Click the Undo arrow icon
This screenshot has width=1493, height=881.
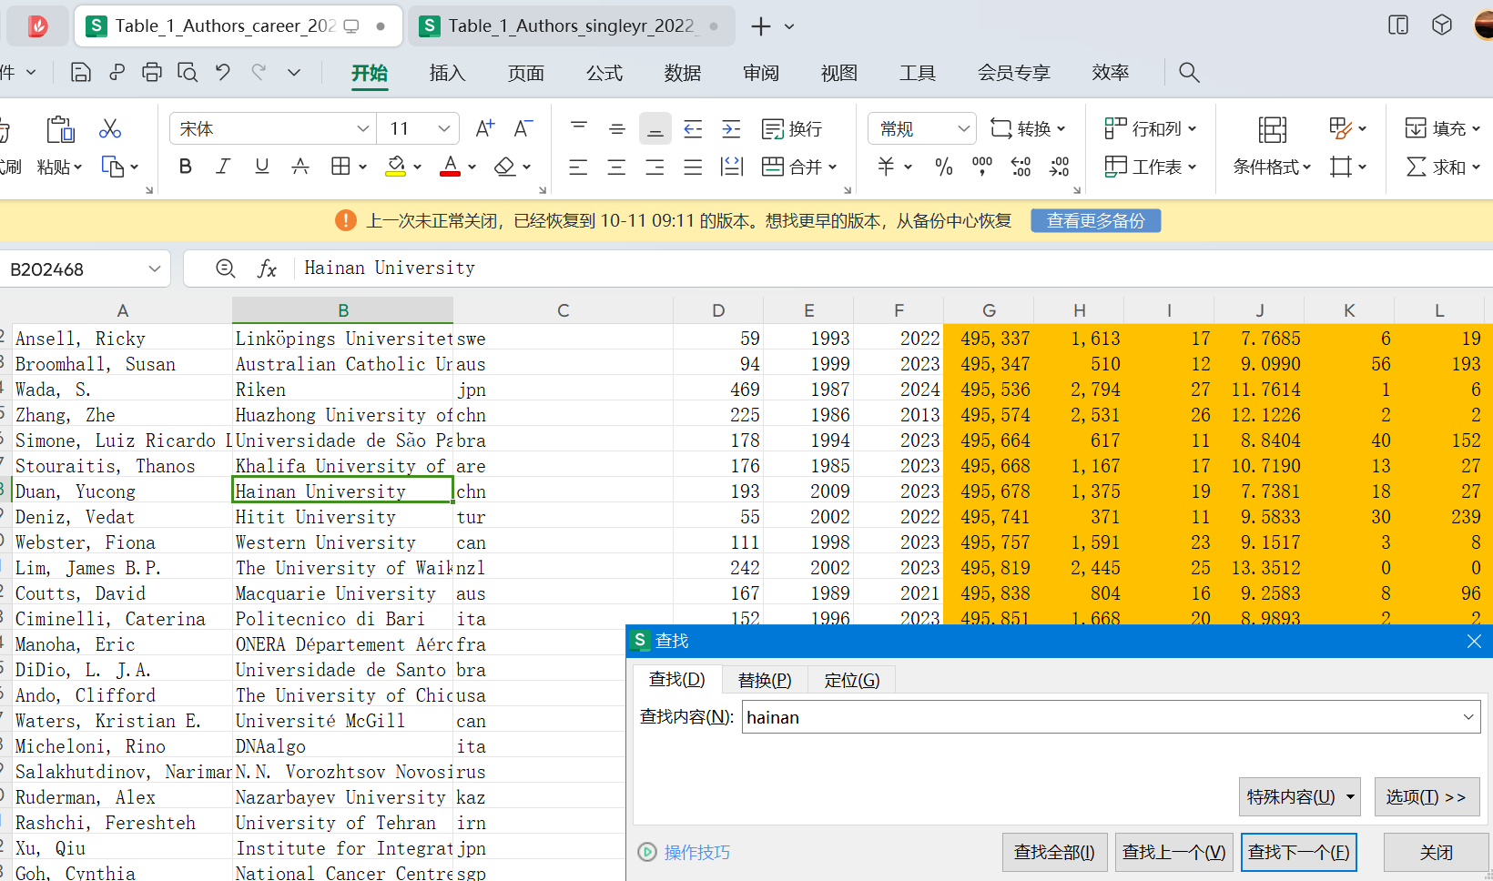click(x=223, y=73)
